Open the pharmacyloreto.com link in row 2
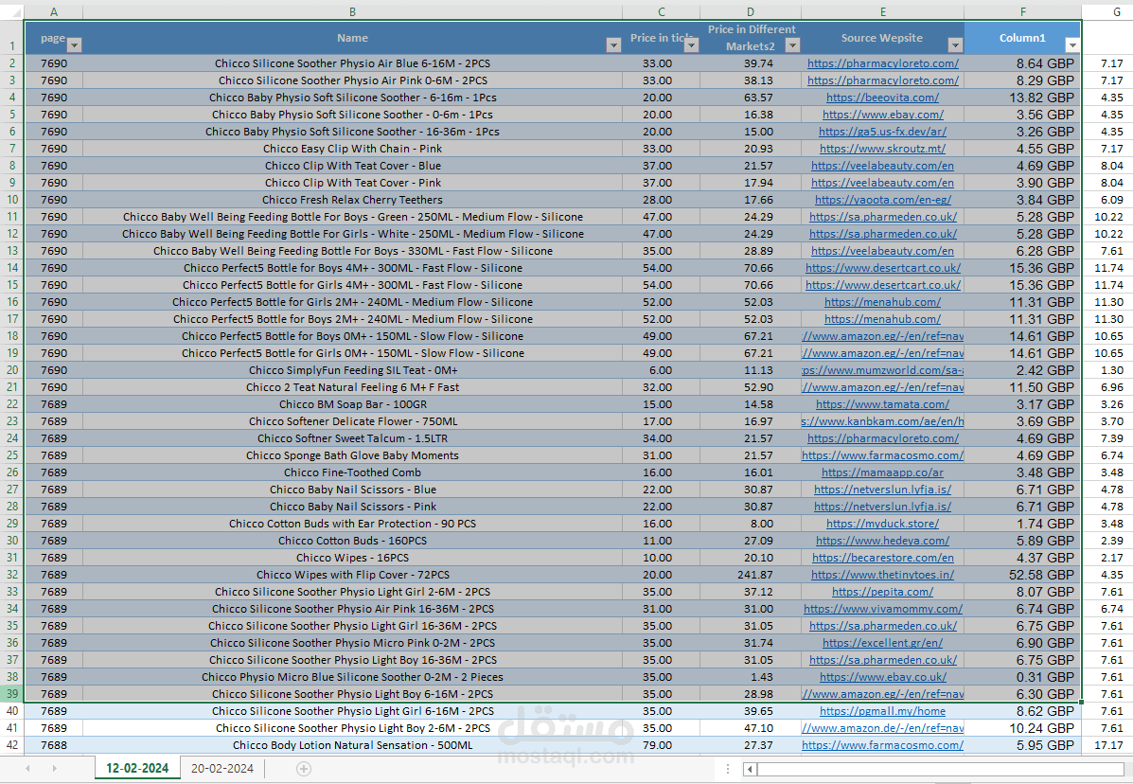 [883, 63]
